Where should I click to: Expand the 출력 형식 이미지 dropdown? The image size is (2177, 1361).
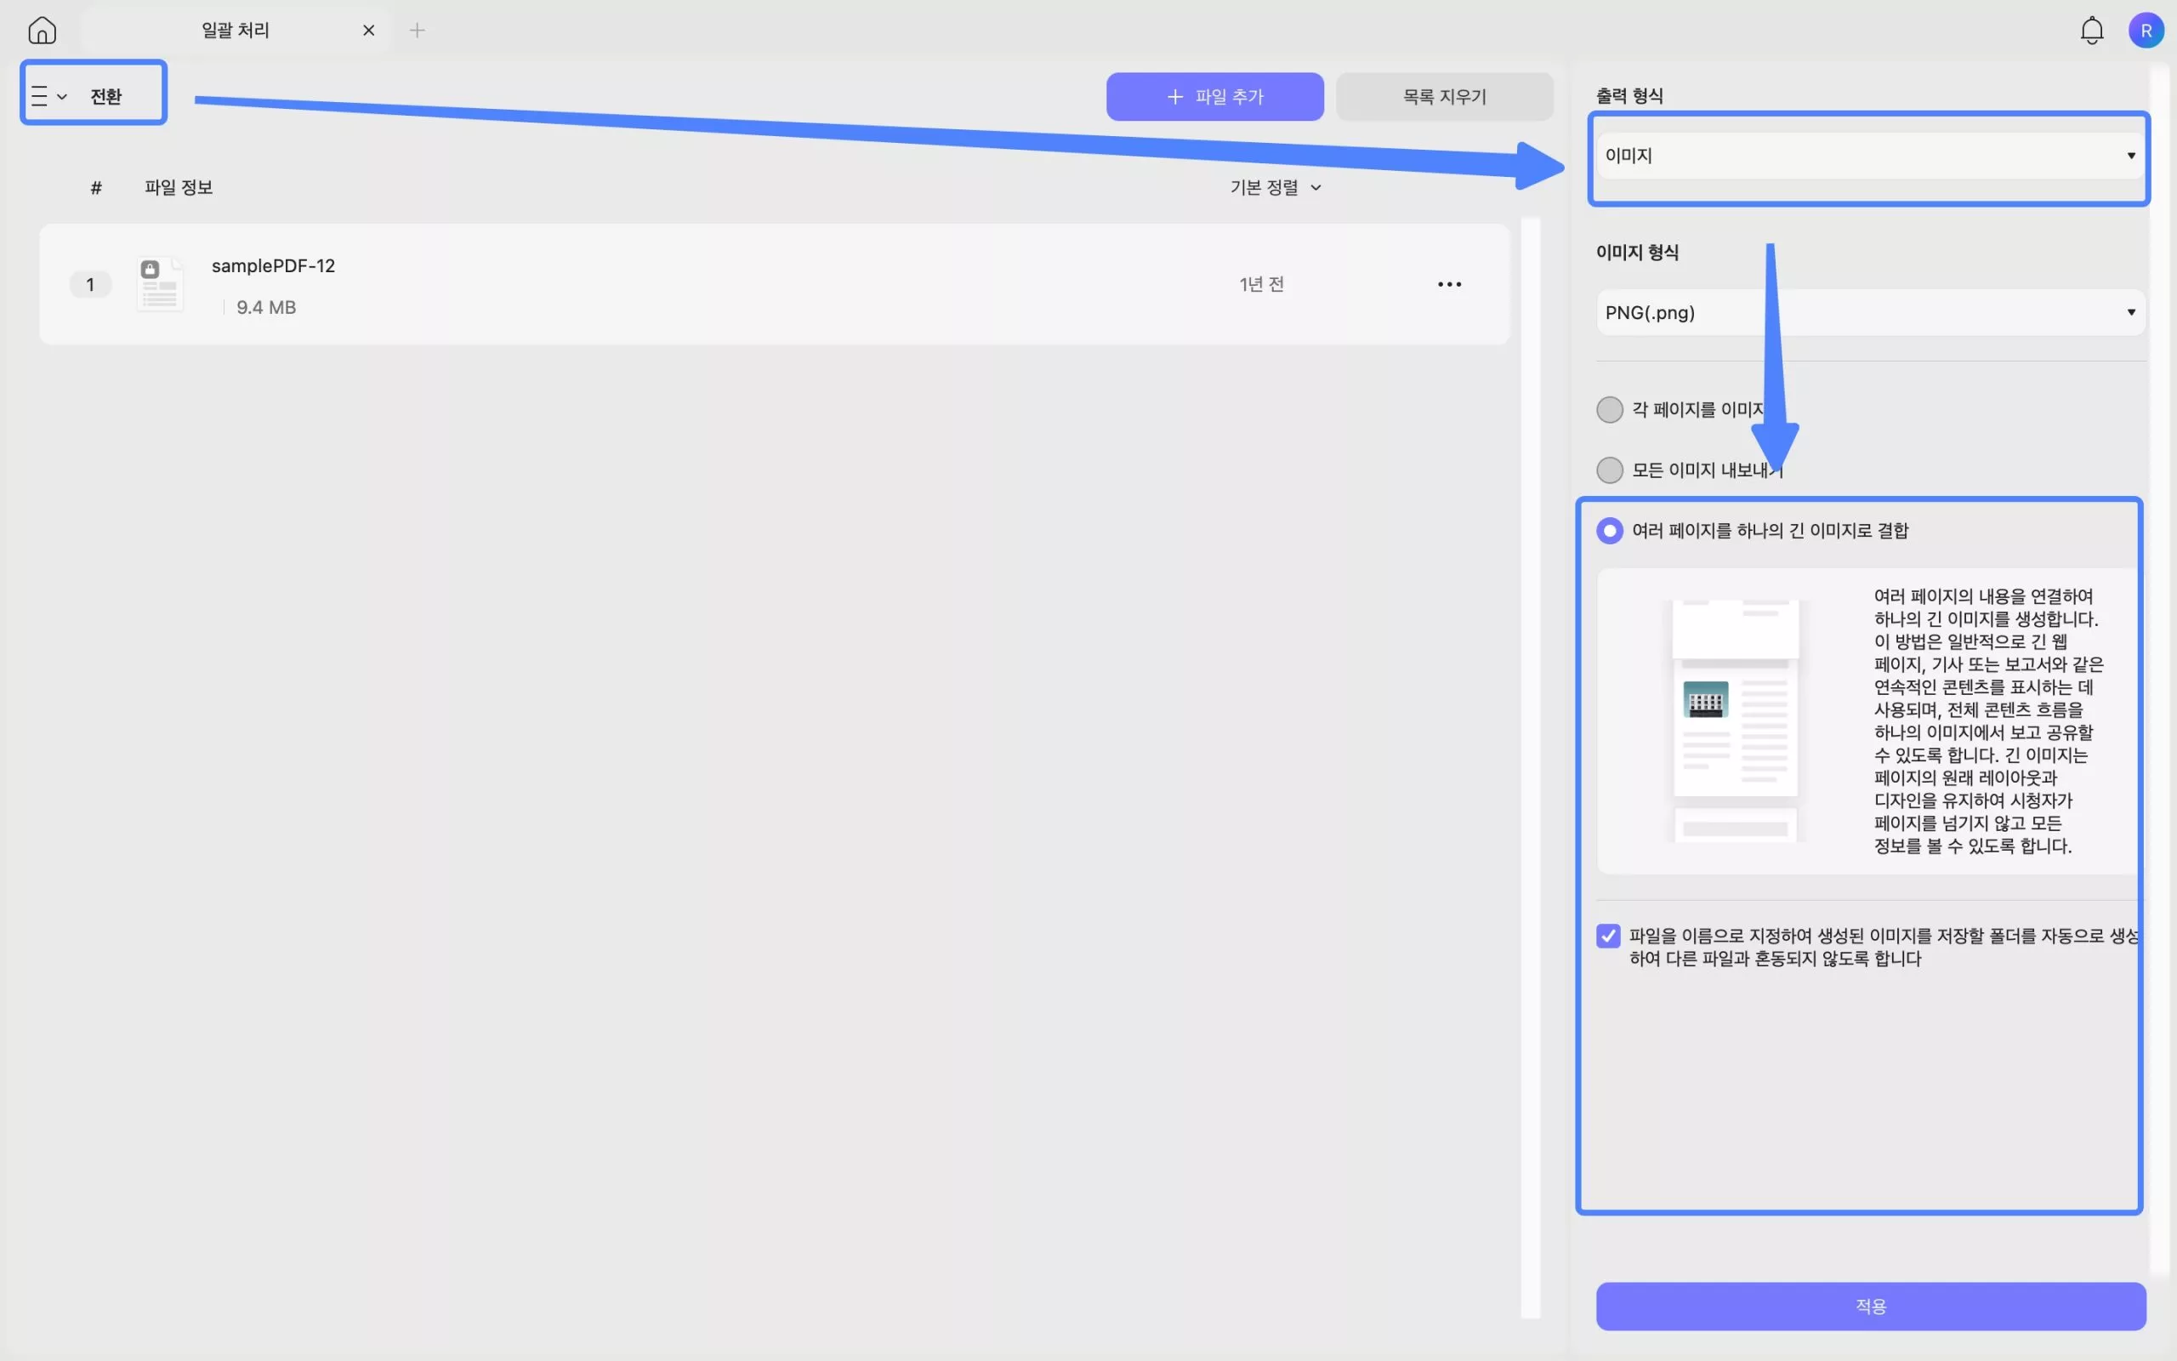tap(1869, 156)
